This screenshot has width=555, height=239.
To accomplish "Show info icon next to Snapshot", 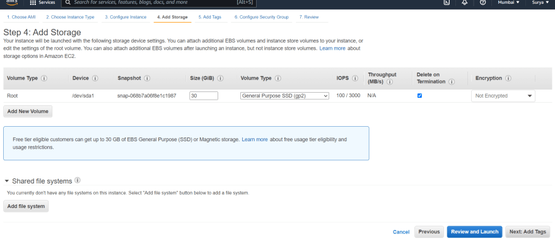I will coord(147,78).
